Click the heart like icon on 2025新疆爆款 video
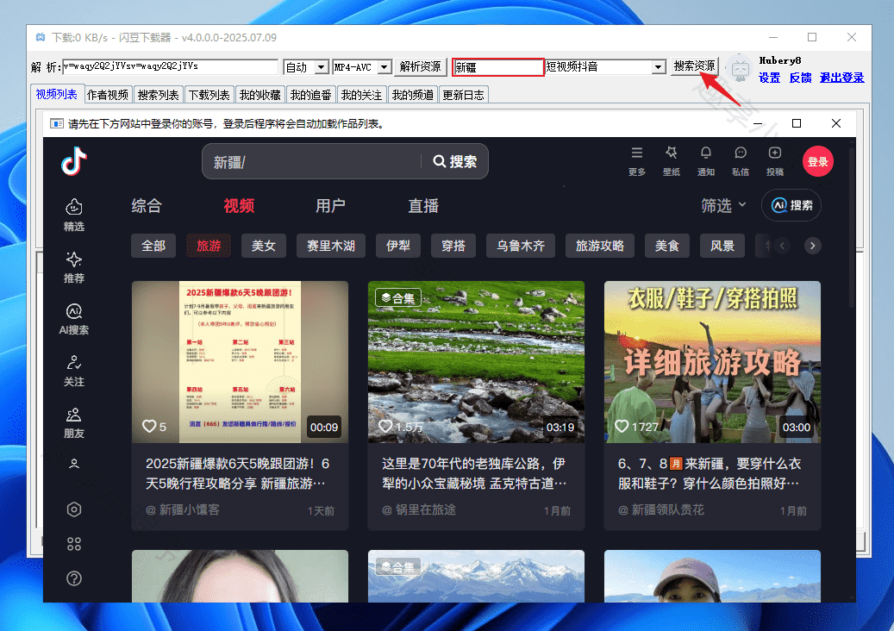Image resolution: width=894 pixels, height=631 pixels. (x=149, y=427)
